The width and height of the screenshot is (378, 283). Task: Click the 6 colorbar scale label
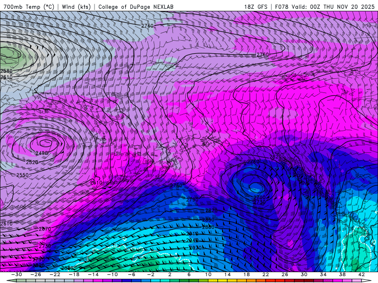click(189, 275)
